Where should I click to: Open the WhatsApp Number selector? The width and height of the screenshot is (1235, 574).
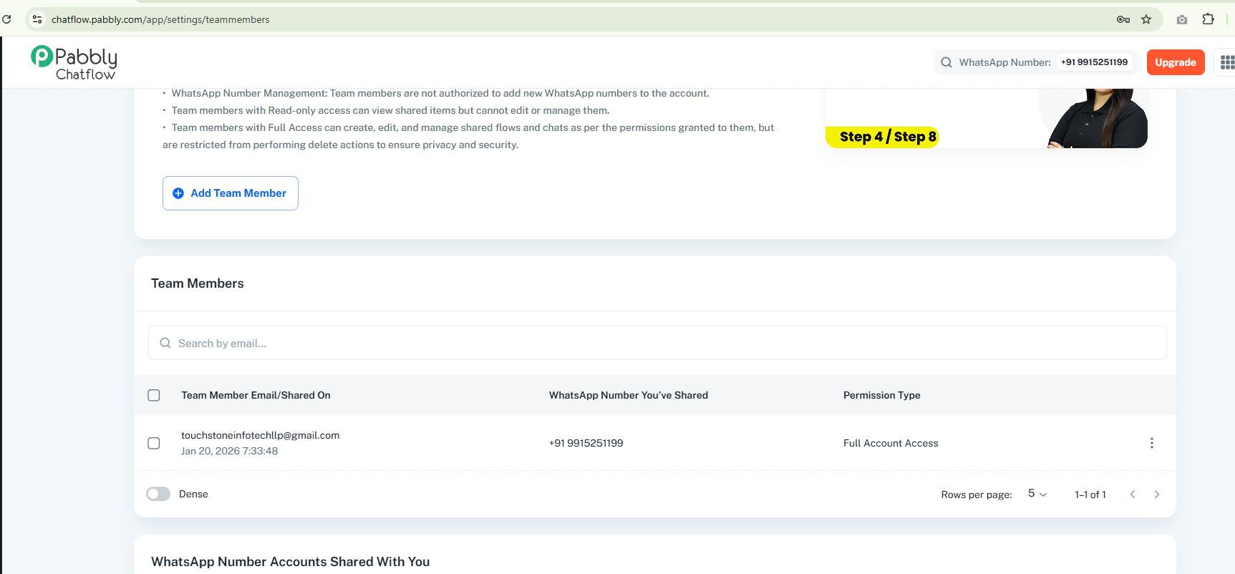[x=1035, y=62]
